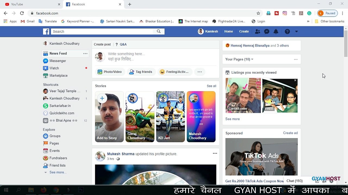Open the Grammarly extension icon
The width and height of the screenshot is (348, 195).
[309, 13]
